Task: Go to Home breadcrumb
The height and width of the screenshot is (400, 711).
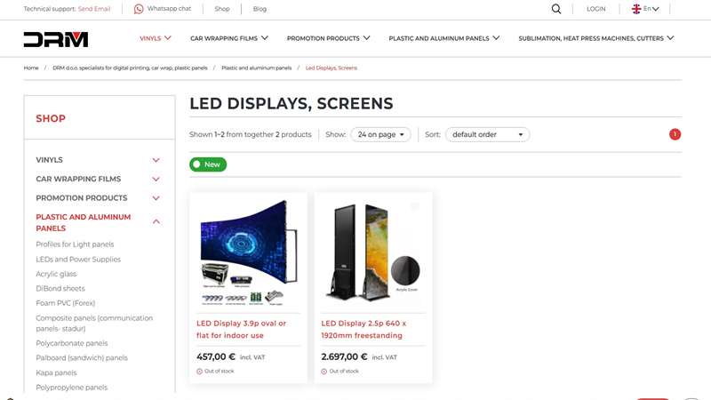Action: [31, 68]
